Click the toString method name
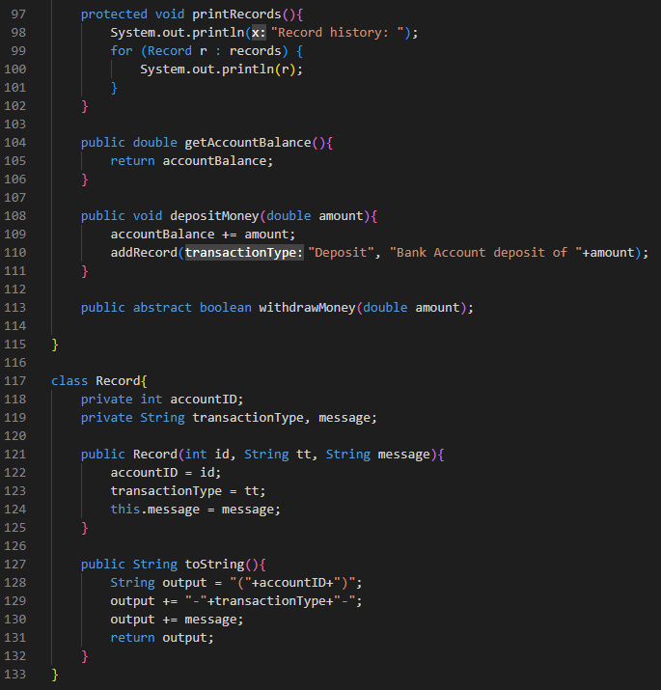Screen dimensions: 661x690 [x=214, y=565]
